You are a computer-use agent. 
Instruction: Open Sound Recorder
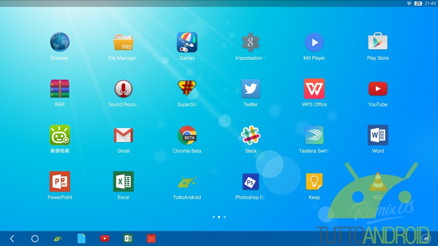pyautogui.click(x=123, y=89)
